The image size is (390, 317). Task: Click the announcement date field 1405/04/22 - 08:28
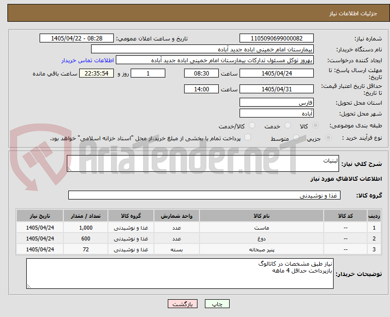[77, 38]
